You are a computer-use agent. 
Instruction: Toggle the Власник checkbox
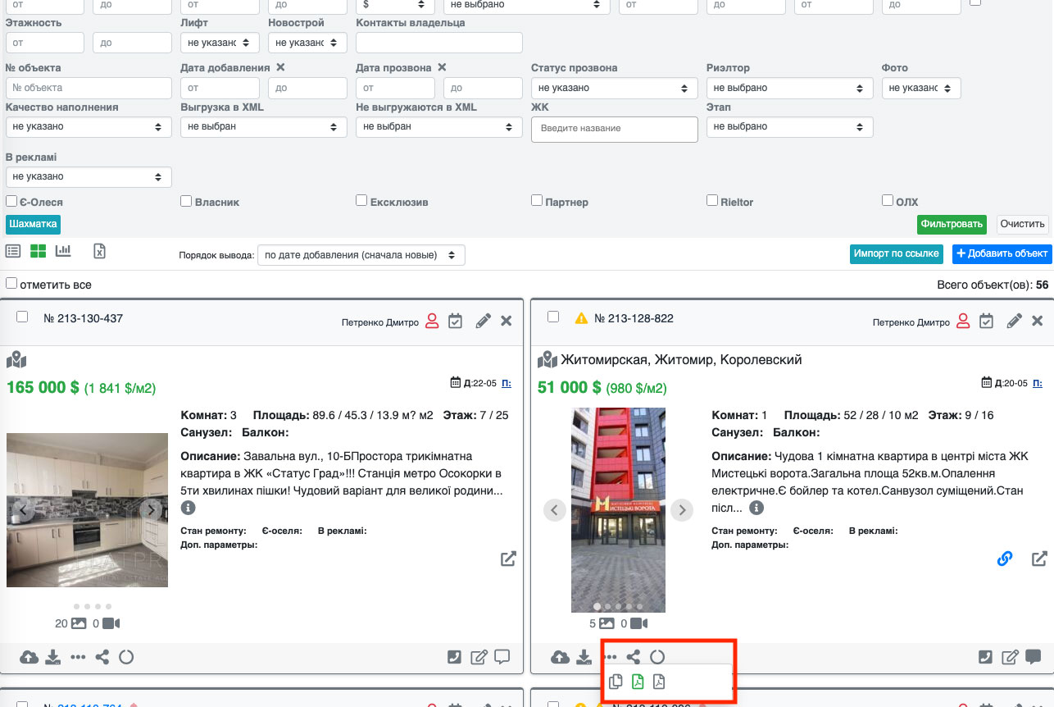click(186, 200)
